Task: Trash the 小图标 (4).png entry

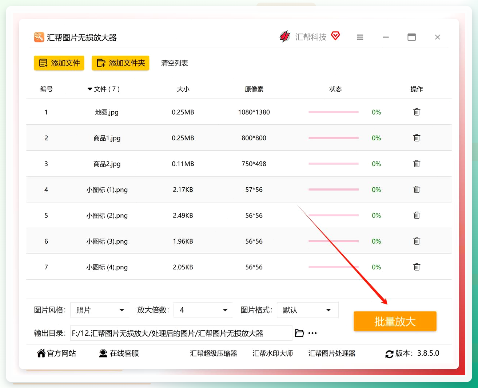Action: click(x=417, y=267)
